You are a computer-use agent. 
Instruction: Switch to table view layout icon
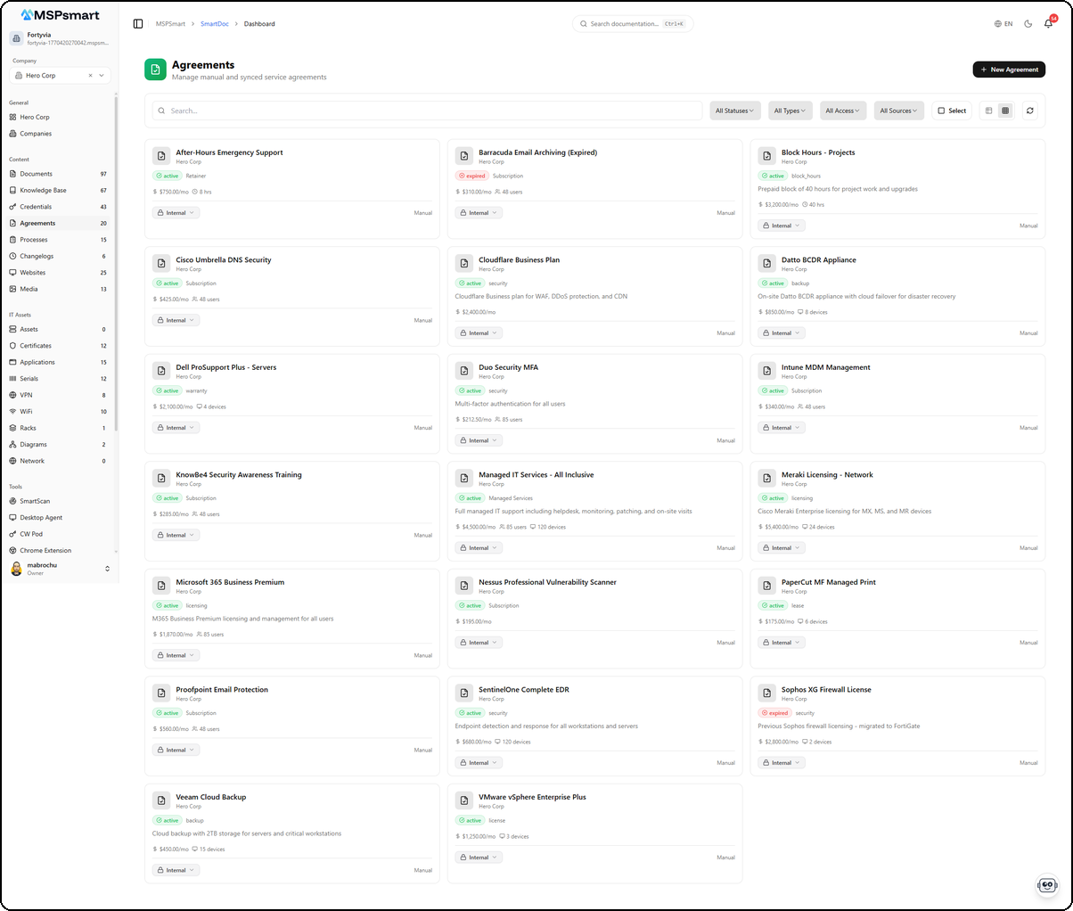tap(988, 111)
